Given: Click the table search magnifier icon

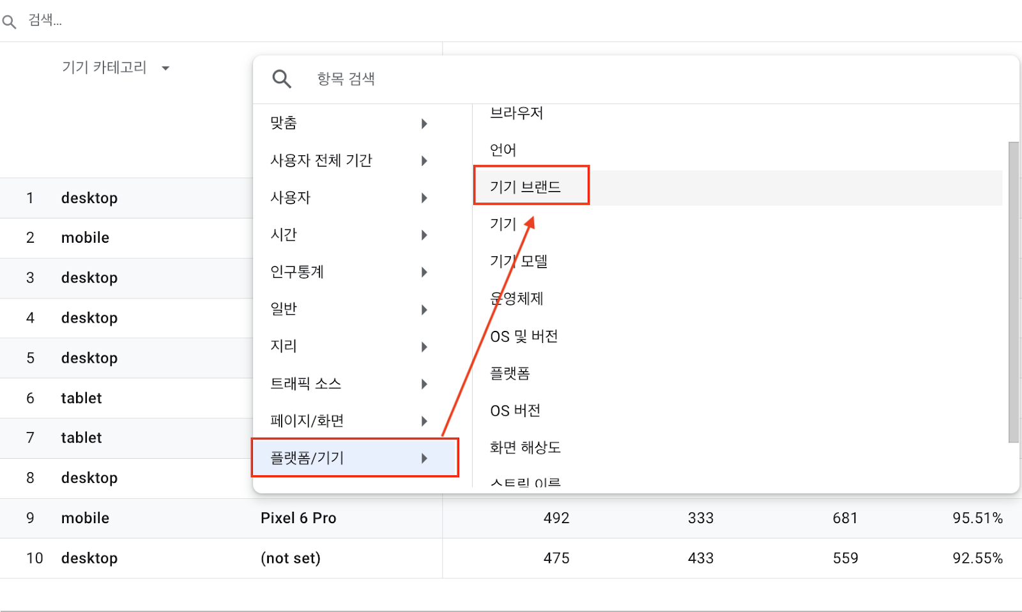Looking at the screenshot, I should tap(9, 22).
